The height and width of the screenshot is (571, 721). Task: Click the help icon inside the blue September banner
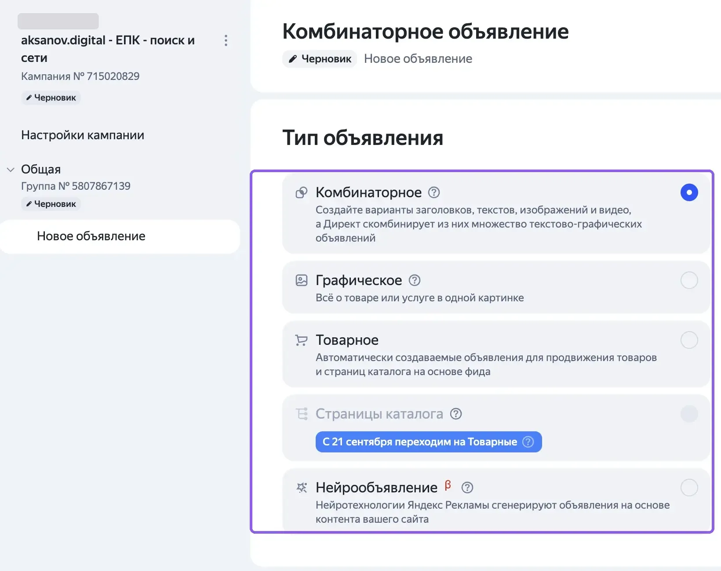click(x=528, y=442)
